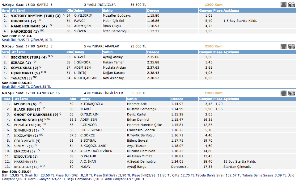Image resolution: width=301 pixels, height=182 pixels.
Task: Open jockey Ö.YILDIRIM in 4.Koşu
Action: [84, 15]
